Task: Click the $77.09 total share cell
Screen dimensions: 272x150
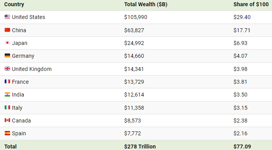Action: [x=242, y=147]
